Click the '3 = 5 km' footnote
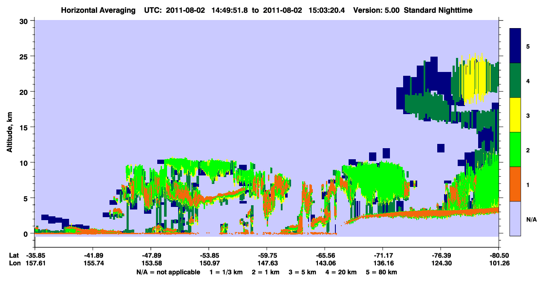Image resolution: width=554 pixels, height=284 pixels. click(x=303, y=272)
